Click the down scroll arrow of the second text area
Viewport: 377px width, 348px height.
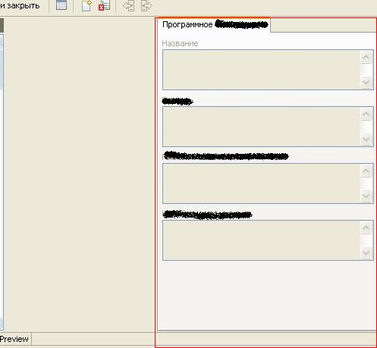point(366,139)
